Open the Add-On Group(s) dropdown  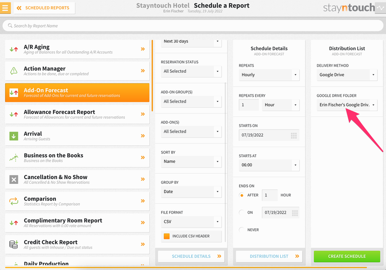point(191,101)
